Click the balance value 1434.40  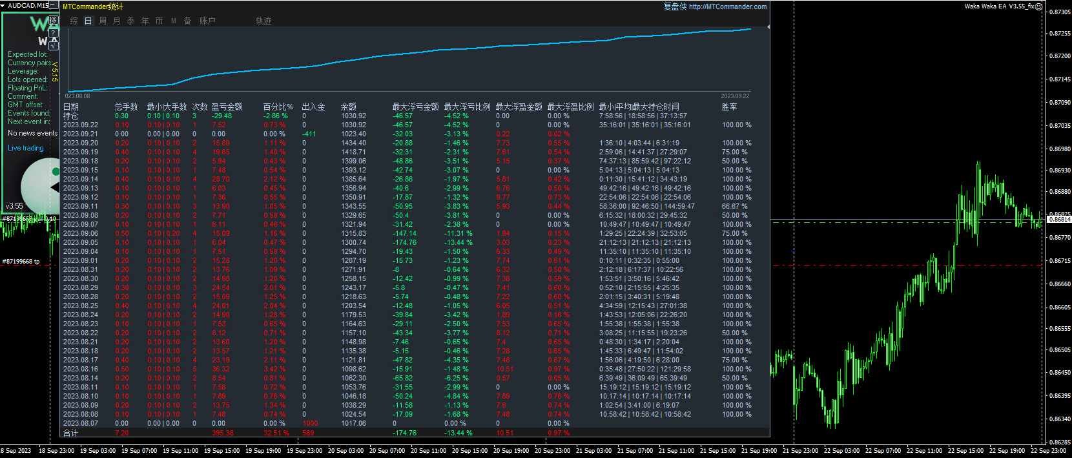(354, 143)
